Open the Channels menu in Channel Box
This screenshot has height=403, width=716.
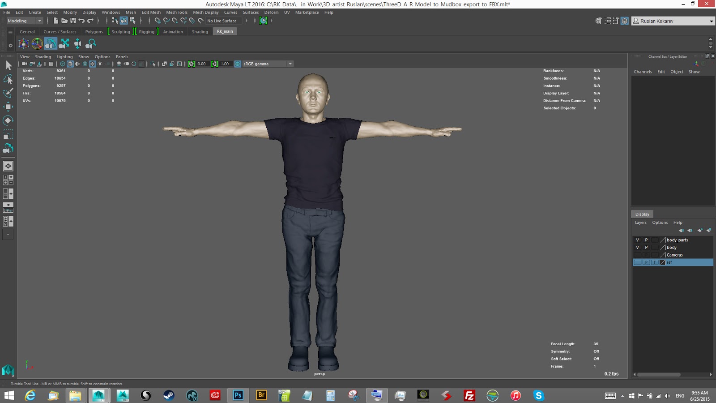(x=643, y=72)
